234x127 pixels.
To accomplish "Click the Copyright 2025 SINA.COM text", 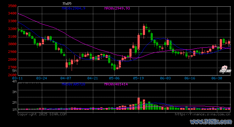I will (42, 114).
